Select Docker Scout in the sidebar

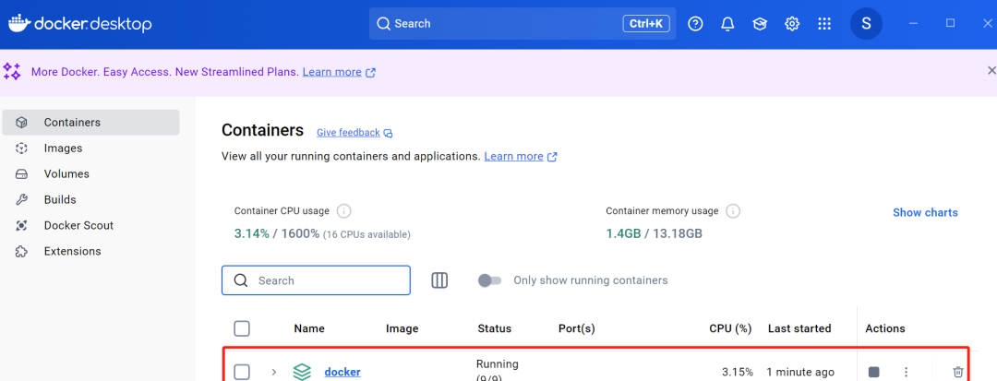(90, 225)
